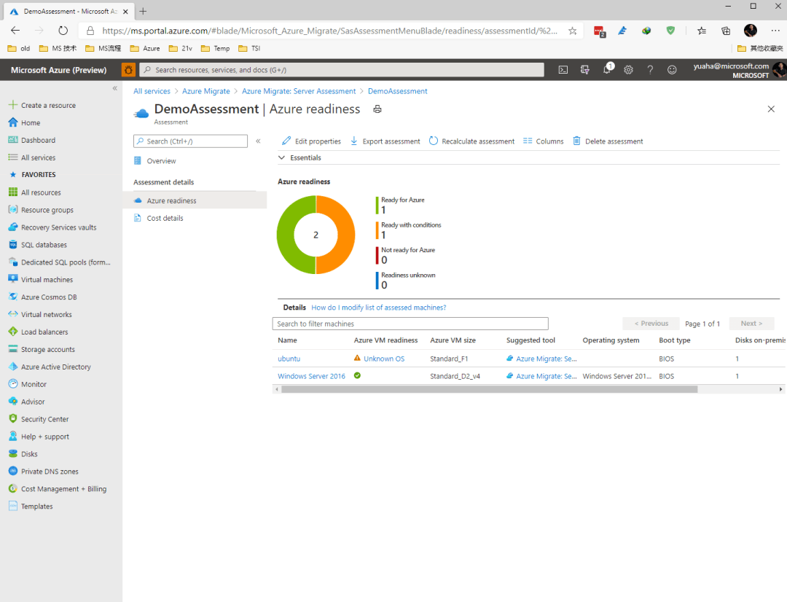Screen dimensions: 787x602
Task: Open Advisor icon in sidebar
Action: tap(13, 401)
